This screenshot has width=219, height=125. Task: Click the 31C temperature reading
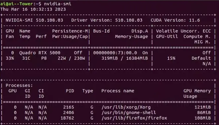[x=26, y=58]
